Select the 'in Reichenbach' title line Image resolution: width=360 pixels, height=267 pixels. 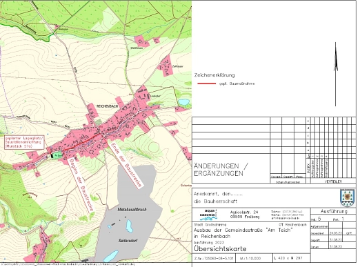[x=212, y=236]
